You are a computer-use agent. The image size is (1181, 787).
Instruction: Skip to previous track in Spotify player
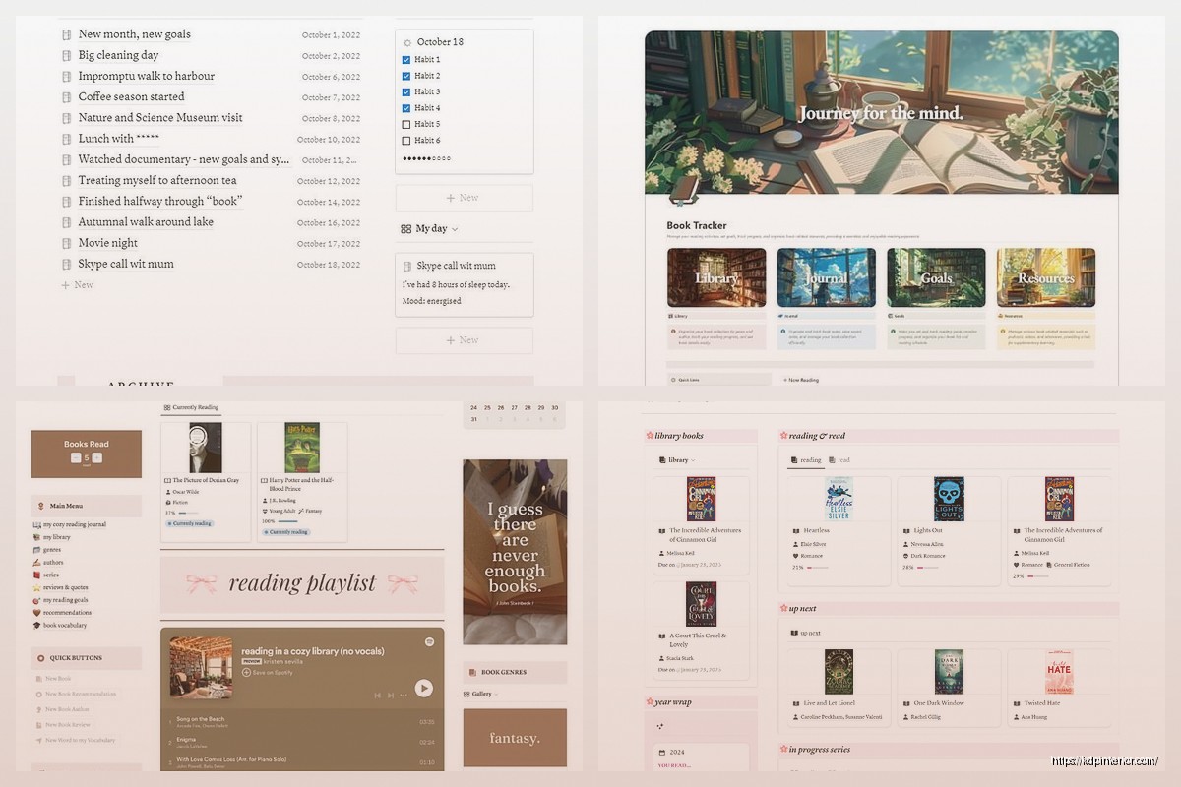click(377, 696)
